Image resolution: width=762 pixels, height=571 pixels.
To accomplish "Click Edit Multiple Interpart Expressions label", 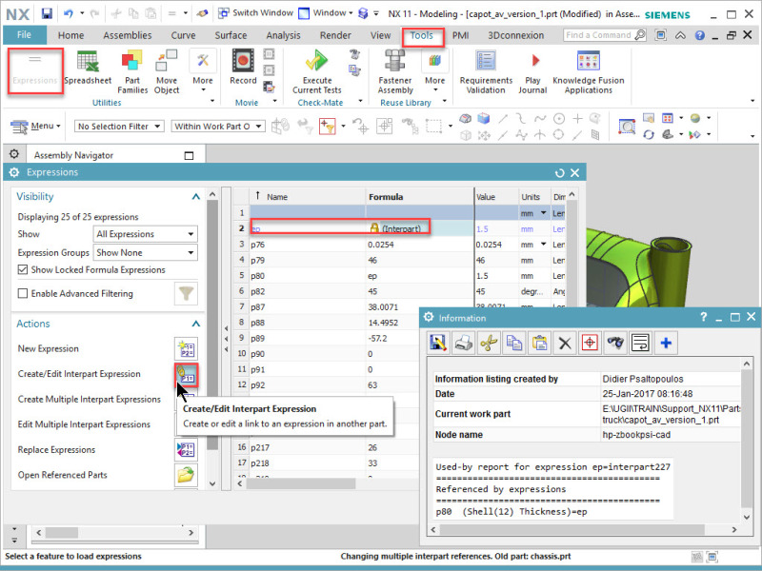I will pyautogui.click(x=84, y=424).
